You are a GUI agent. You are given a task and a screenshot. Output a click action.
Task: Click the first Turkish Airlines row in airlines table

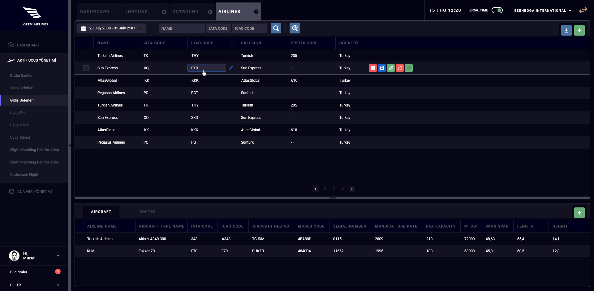332,56
